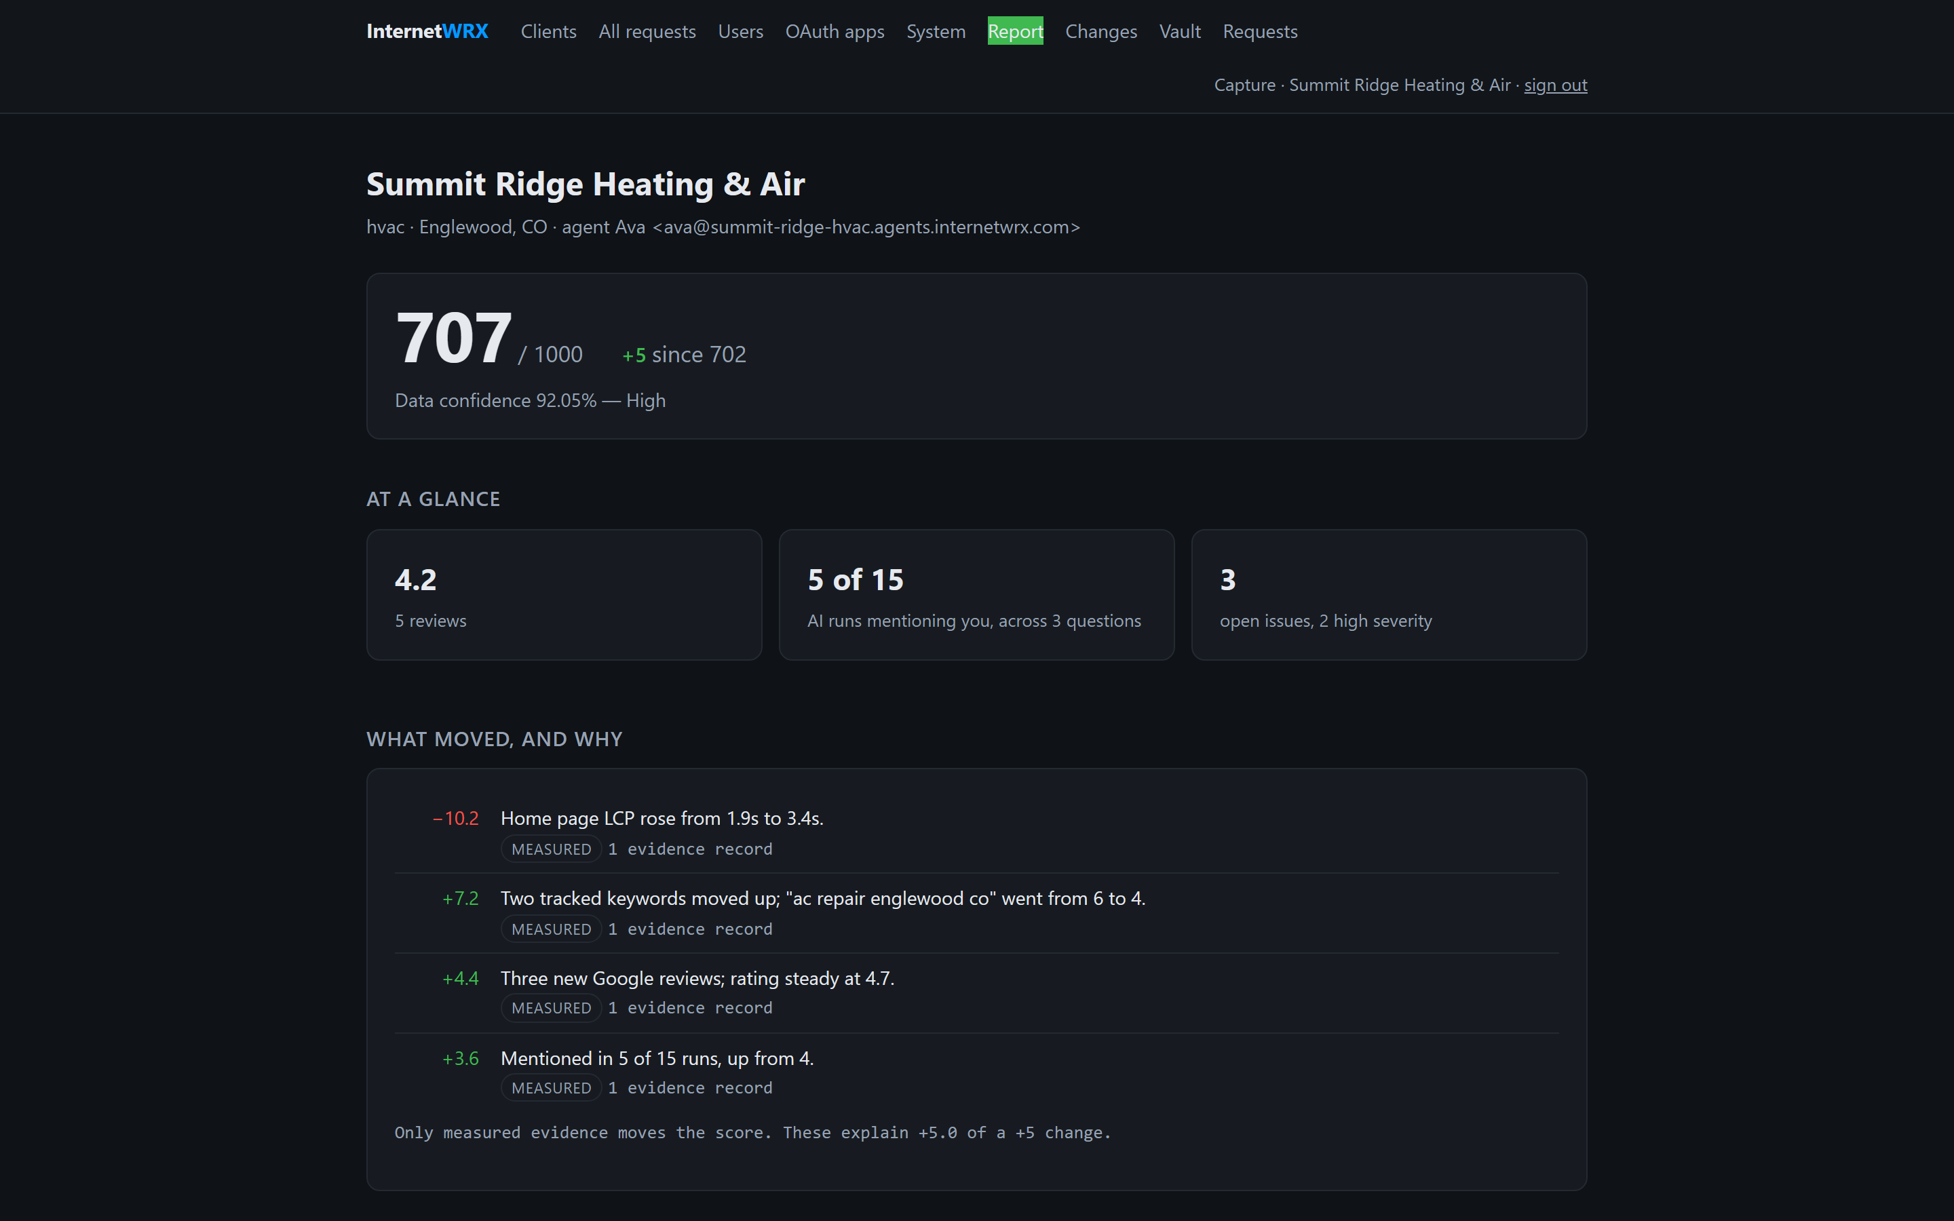1954x1221 pixels.
Task: Click the sign out link
Action: pyautogui.click(x=1555, y=85)
